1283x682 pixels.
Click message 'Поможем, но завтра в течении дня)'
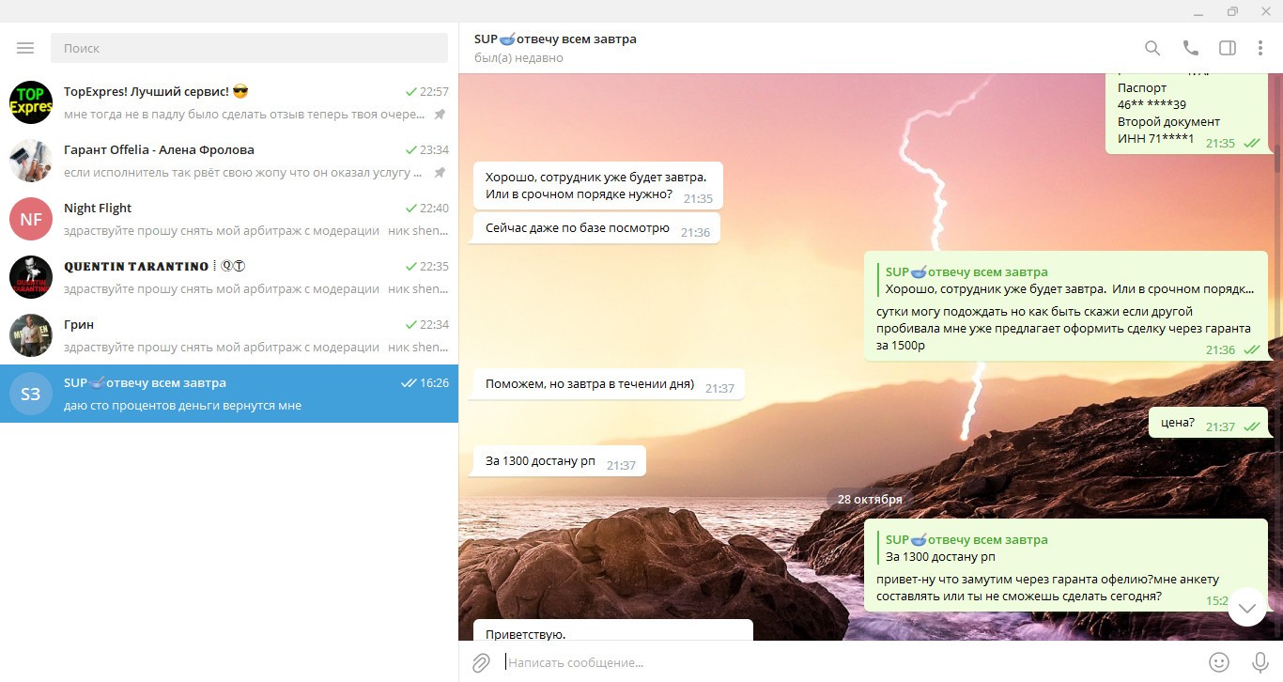(609, 384)
